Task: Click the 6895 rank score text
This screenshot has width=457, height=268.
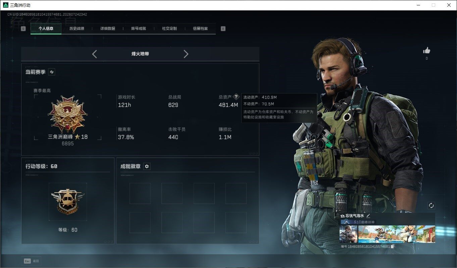Action: click(68, 143)
